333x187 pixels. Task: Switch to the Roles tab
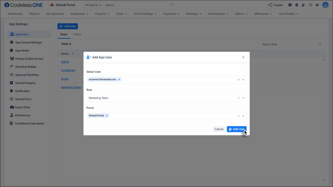[x=64, y=34]
